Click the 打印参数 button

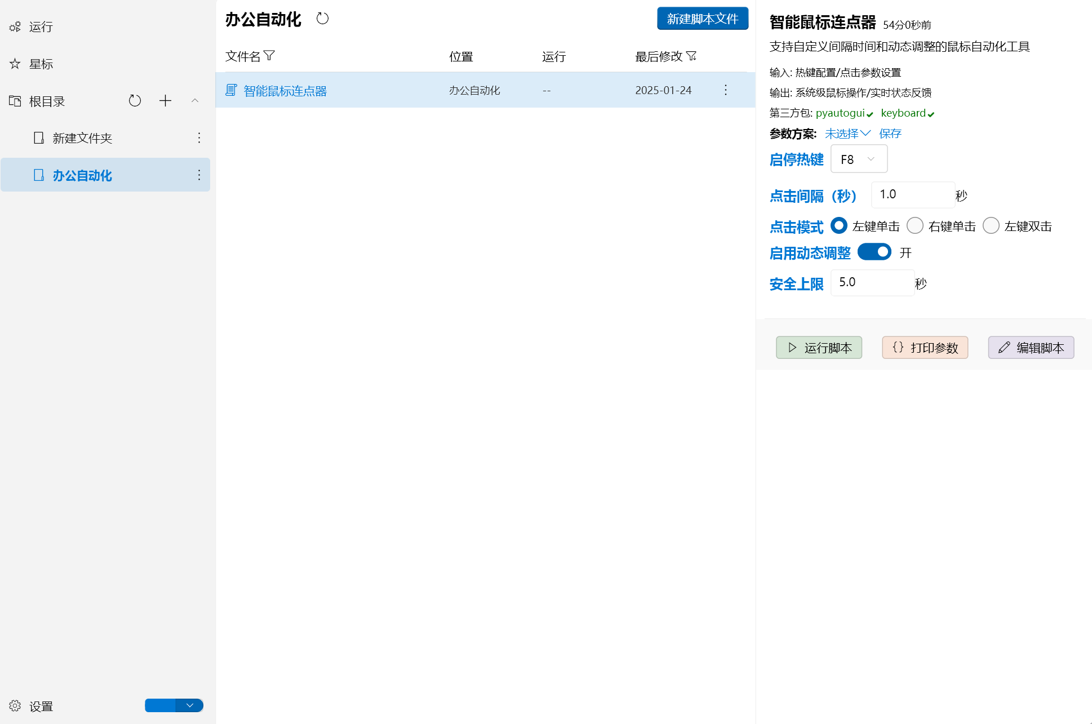(925, 348)
